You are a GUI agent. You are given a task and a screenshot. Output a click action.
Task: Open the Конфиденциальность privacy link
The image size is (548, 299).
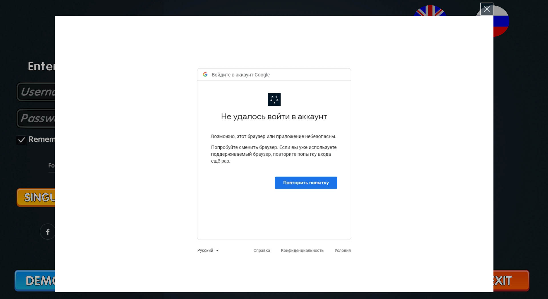(302, 251)
